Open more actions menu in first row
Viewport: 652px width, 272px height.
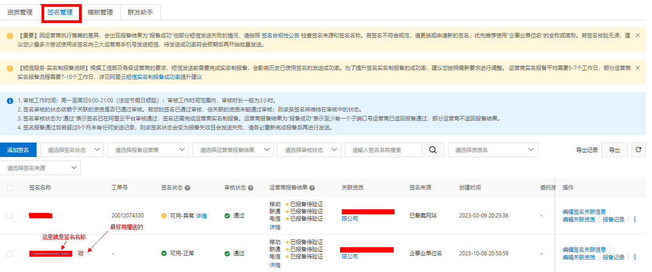pyautogui.click(x=634, y=219)
